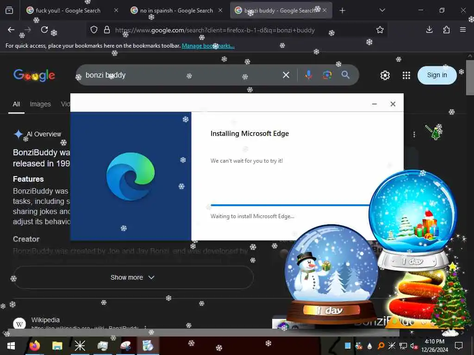Select the bonzi buddy tab
Image resolution: width=474 pixels, height=355 pixels.
coord(281,11)
